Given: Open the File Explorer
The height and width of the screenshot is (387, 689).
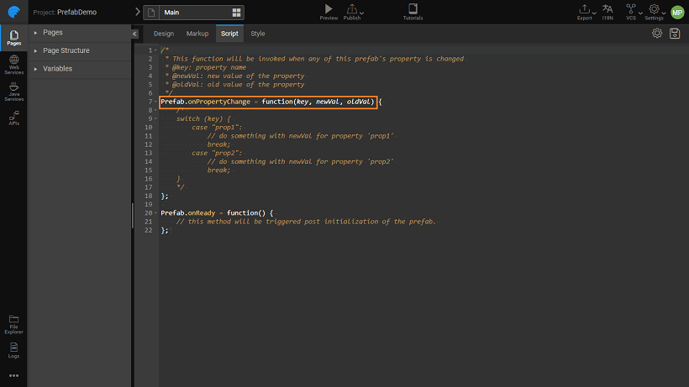Looking at the screenshot, I should coord(13,324).
